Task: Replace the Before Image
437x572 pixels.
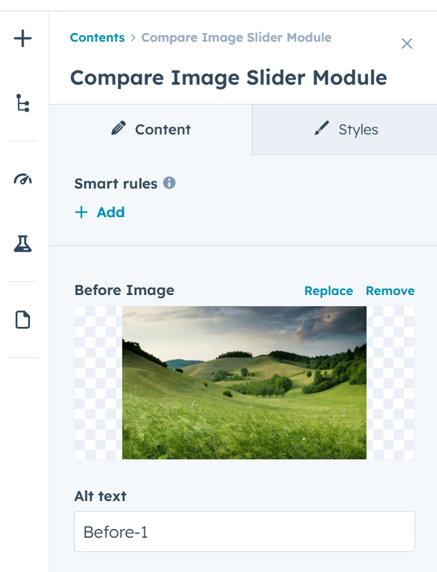Action: point(328,291)
